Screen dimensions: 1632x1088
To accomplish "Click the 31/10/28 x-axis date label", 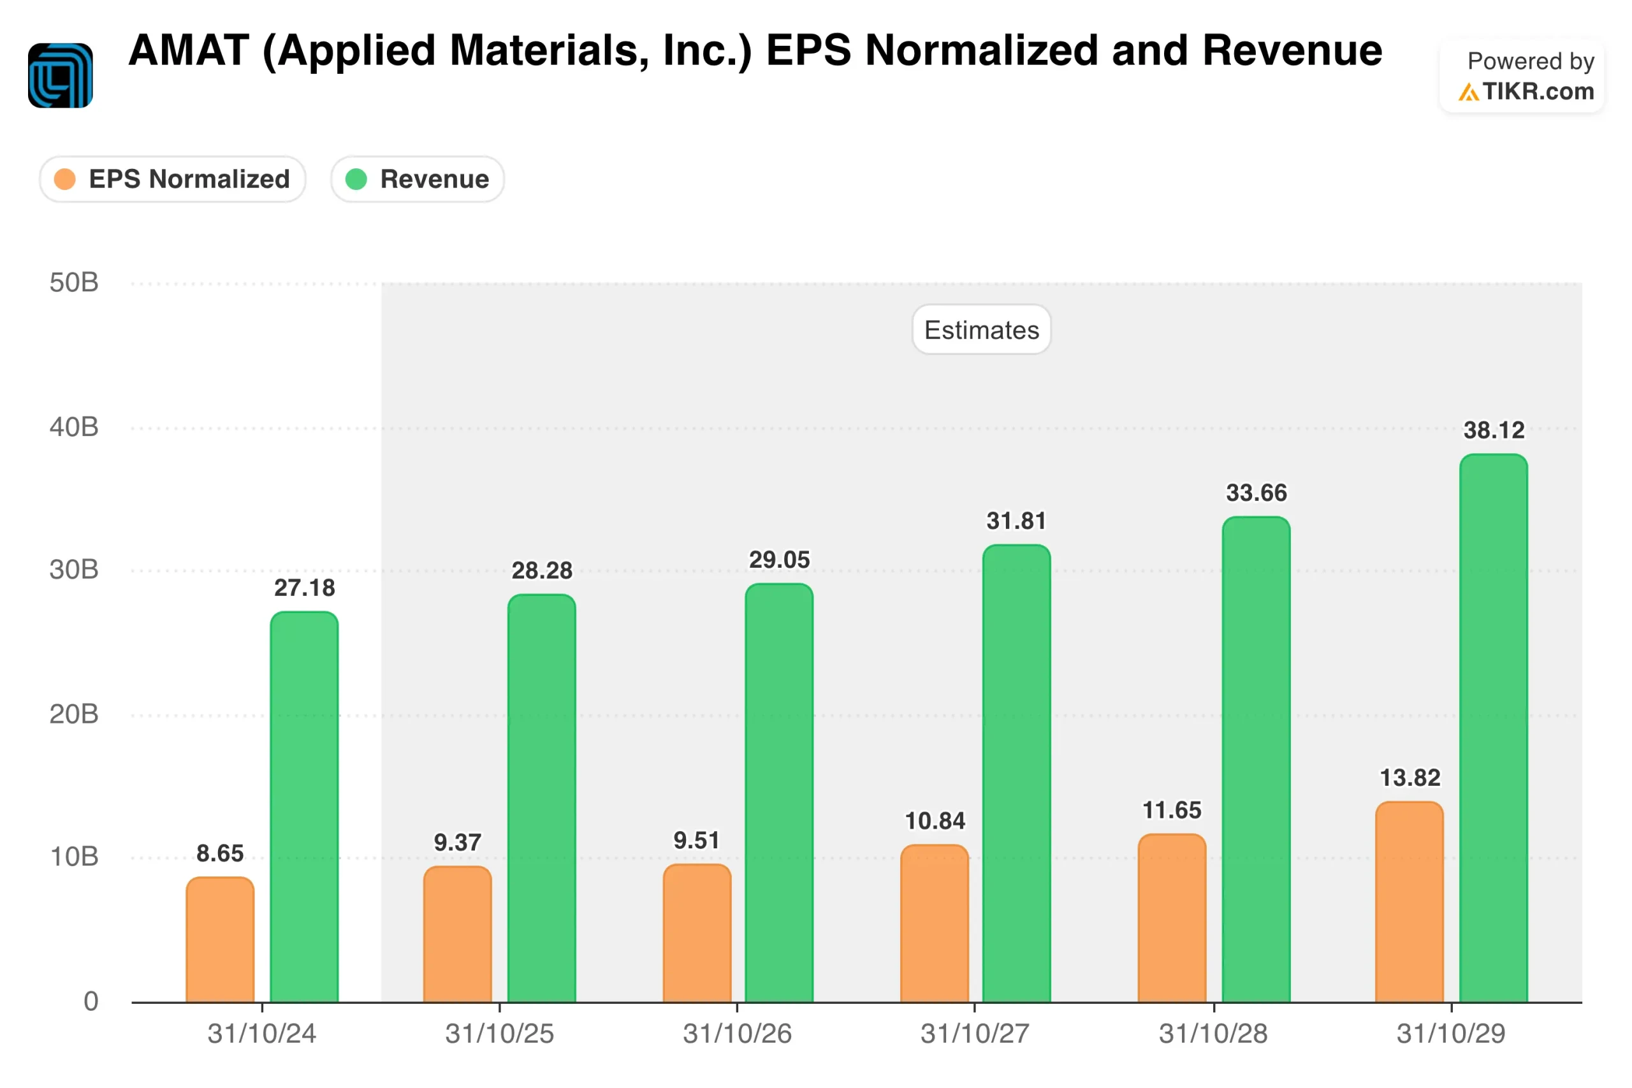I will 1213,1034.
